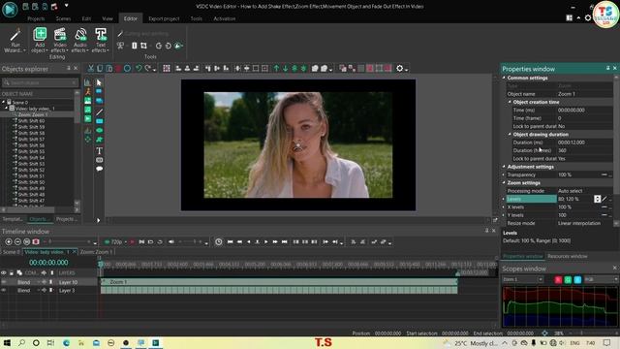The height and width of the screenshot is (349, 620).
Task: Switch to the Resources window tab
Action: pos(567,256)
